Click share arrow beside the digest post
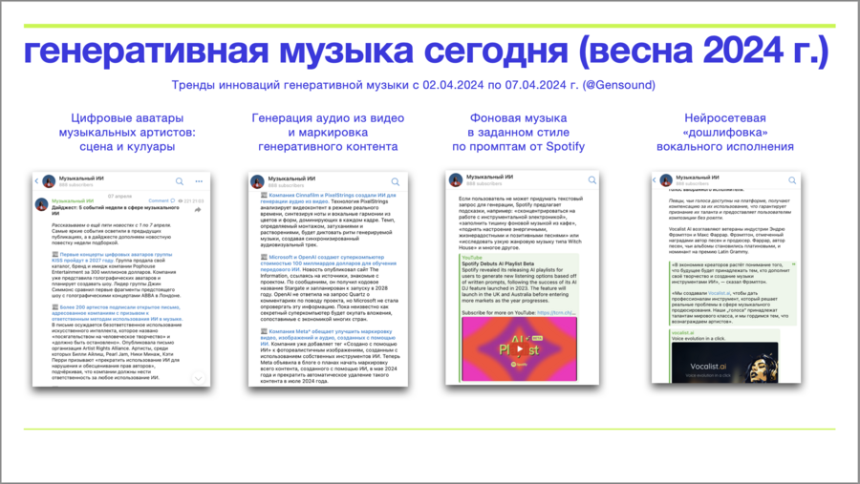Image resolution: width=860 pixels, height=484 pixels. point(198,210)
